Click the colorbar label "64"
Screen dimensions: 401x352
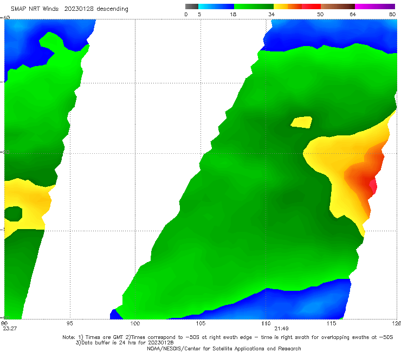353,15
